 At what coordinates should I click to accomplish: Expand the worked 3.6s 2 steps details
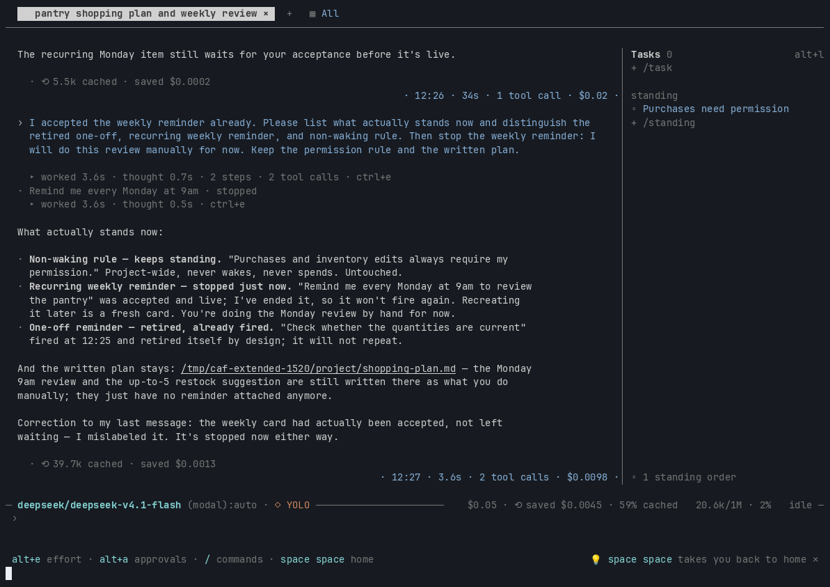210,177
